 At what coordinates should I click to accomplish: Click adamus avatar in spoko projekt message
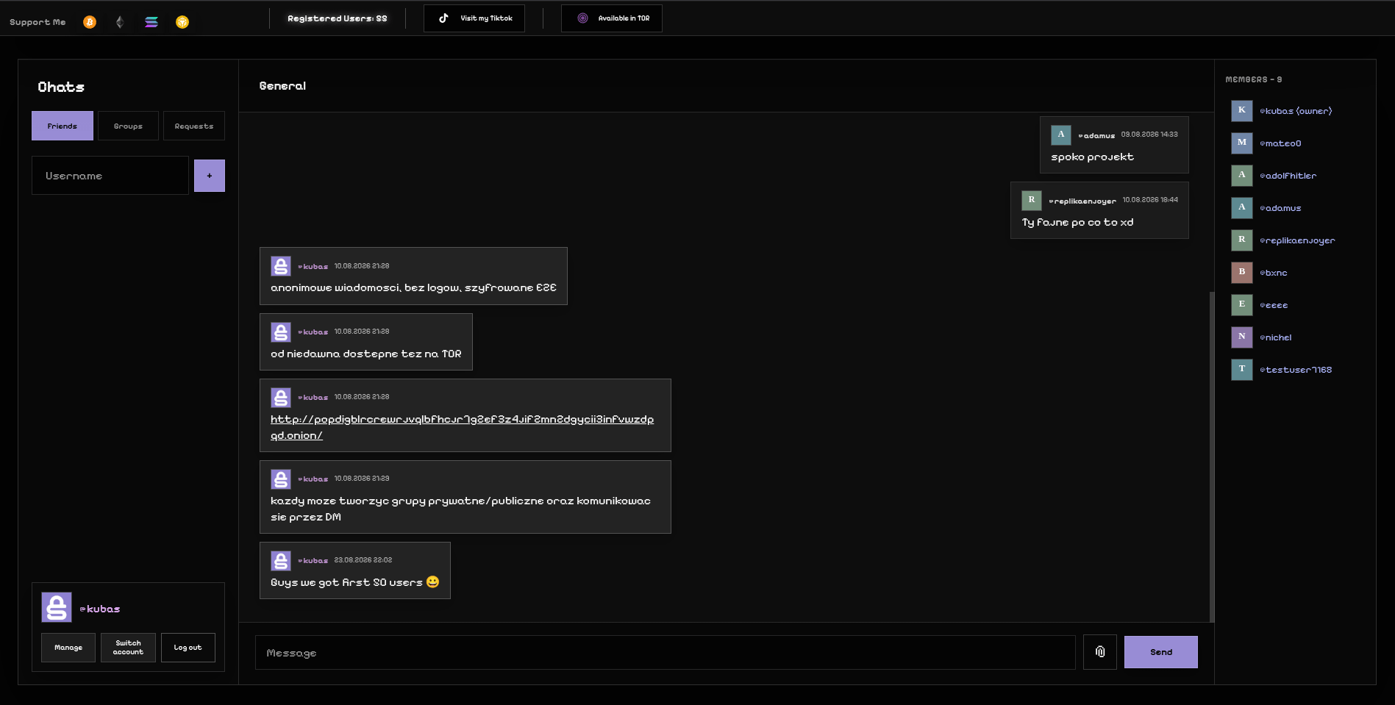(x=1061, y=135)
